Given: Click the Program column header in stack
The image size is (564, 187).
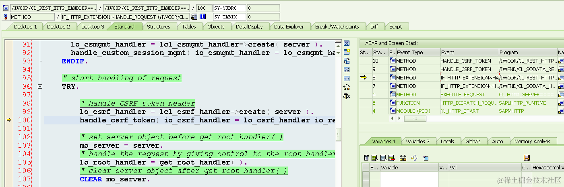Looking at the screenshot, I should pos(528,52).
